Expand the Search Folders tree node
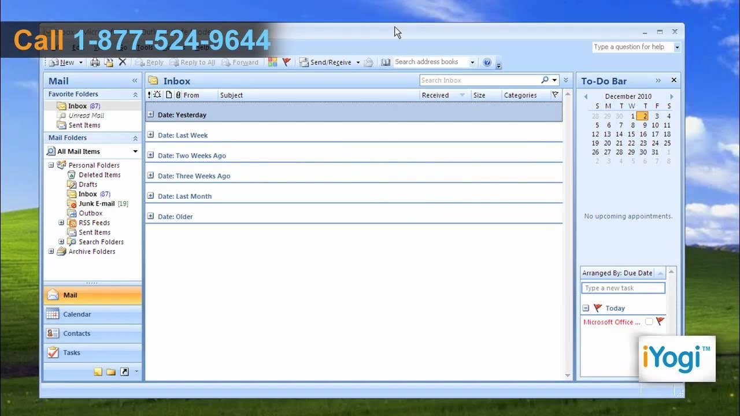The height and width of the screenshot is (416, 740). coord(61,242)
